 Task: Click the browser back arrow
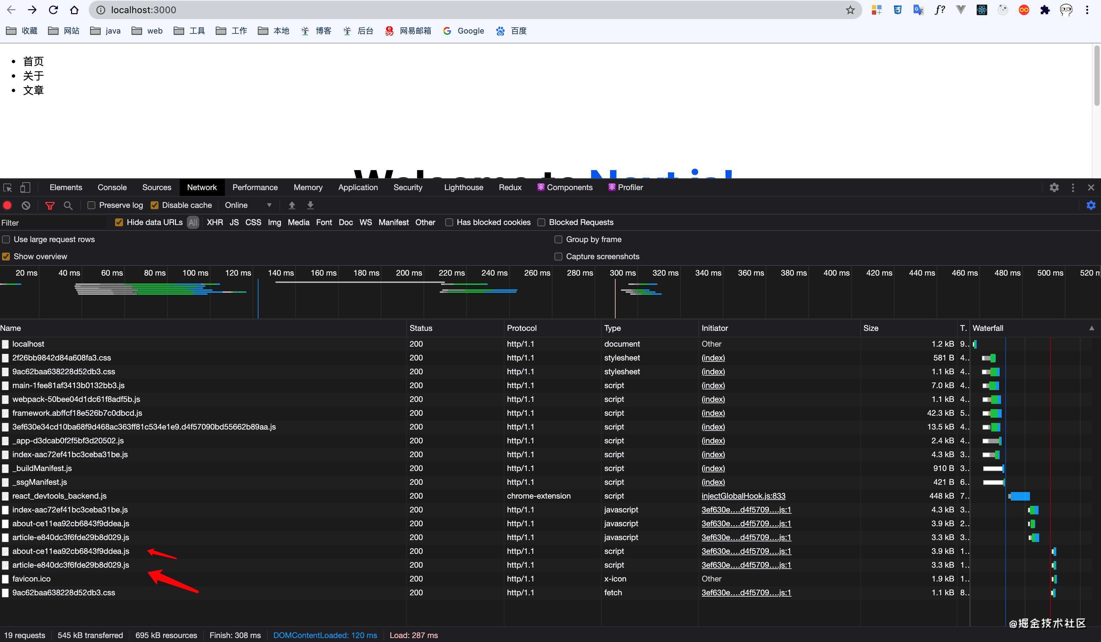(x=12, y=10)
